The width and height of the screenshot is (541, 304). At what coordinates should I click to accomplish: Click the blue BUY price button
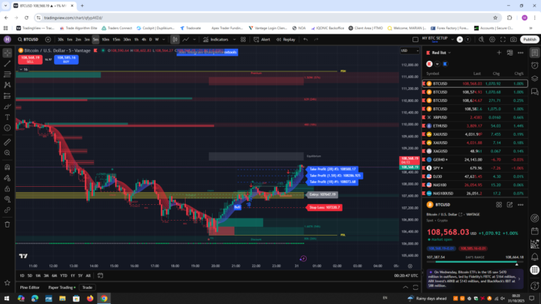(66, 59)
